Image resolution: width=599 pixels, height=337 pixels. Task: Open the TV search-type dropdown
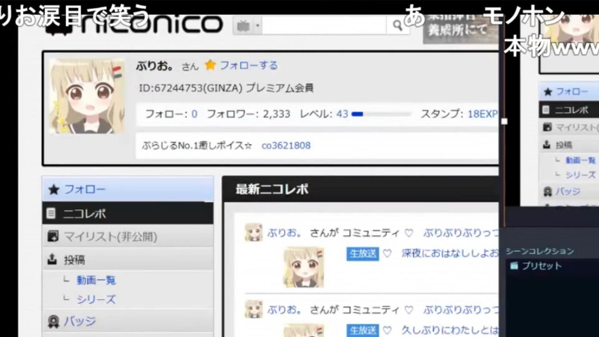point(247,26)
